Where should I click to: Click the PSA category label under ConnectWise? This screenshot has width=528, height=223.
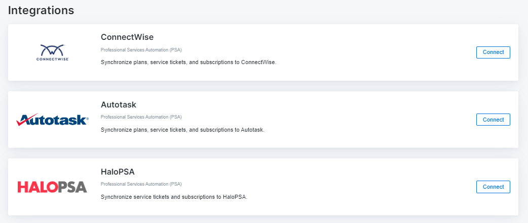point(141,50)
